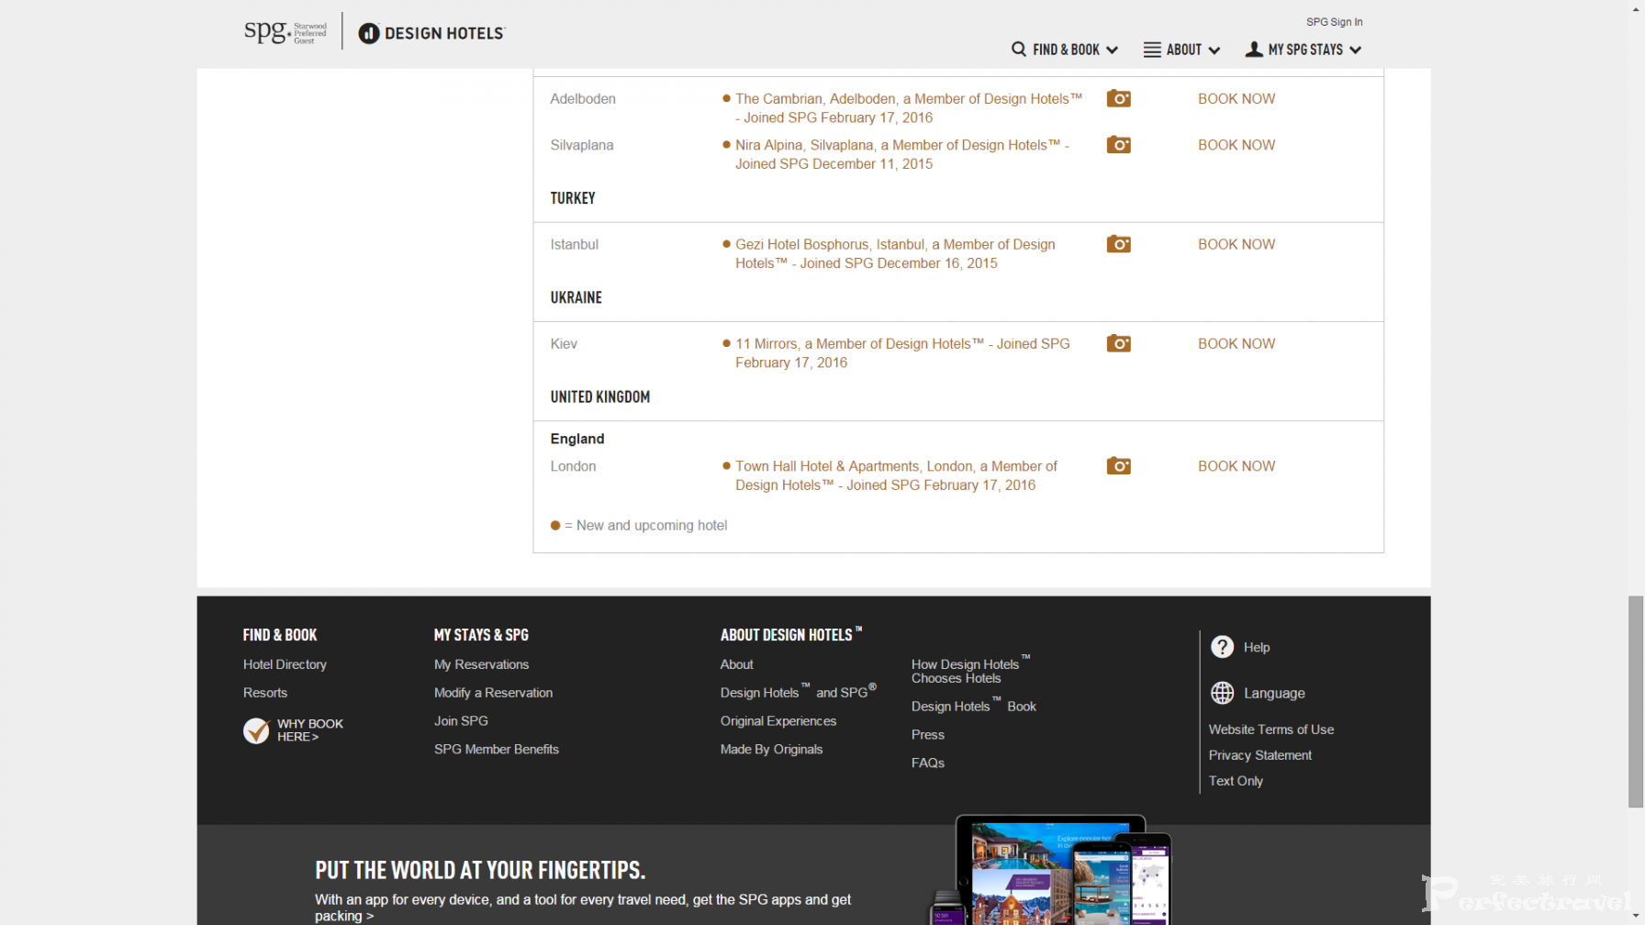Click the Turkey country heading
The height and width of the screenshot is (925, 1645).
(x=572, y=198)
